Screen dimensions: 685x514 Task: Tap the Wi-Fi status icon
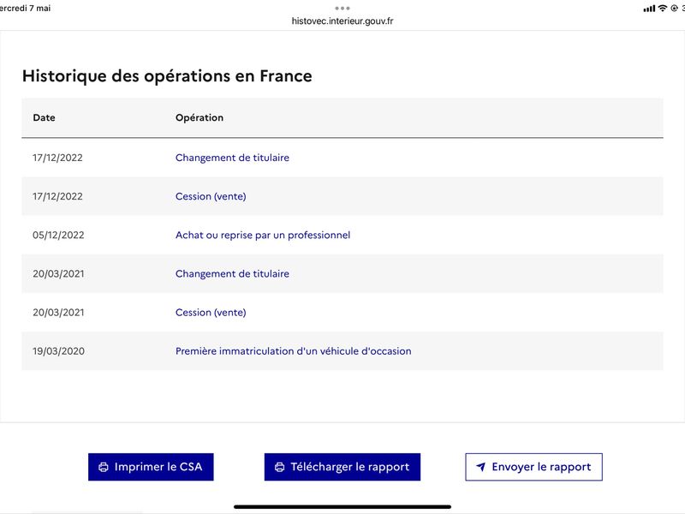(x=662, y=9)
